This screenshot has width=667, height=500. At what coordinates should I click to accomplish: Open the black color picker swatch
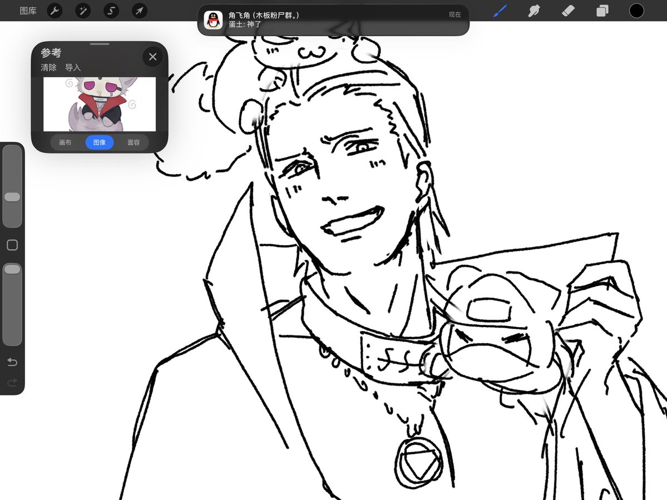tap(636, 11)
